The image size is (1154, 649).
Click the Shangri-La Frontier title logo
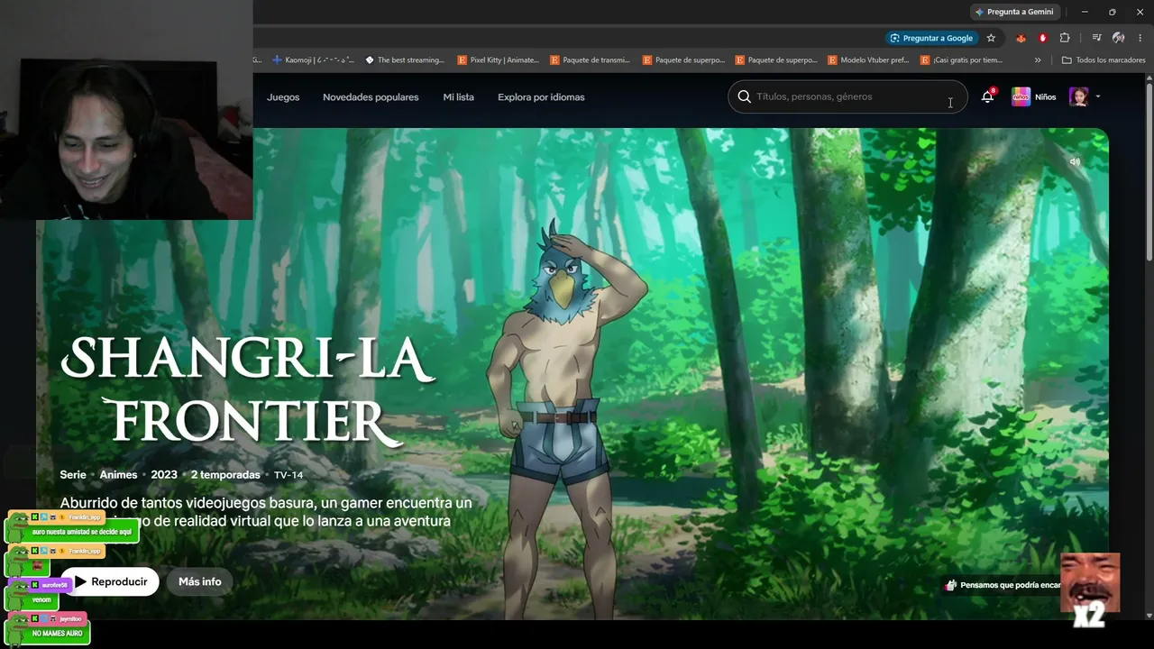[x=248, y=389]
